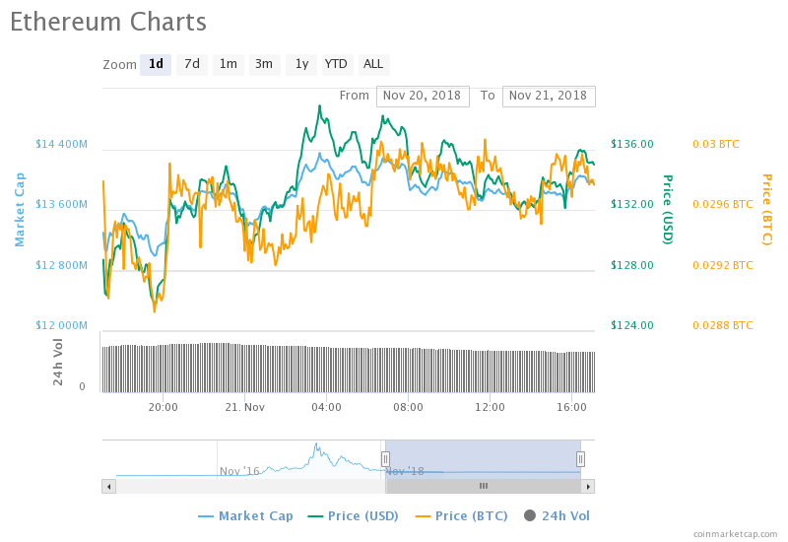
Task: Grab the left navigator range handle
Action: point(385,459)
